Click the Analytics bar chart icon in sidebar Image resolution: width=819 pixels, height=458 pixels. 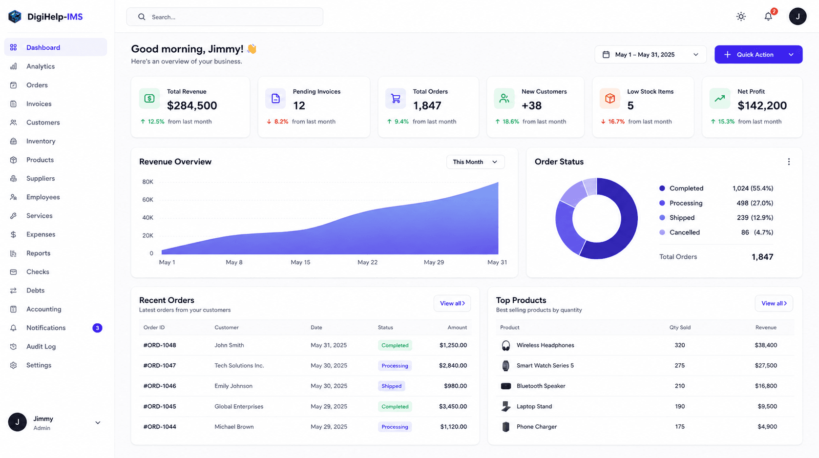point(14,66)
